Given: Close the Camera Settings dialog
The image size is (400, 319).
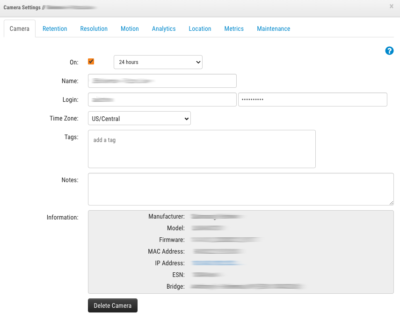Looking at the screenshot, I should [391, 7].
